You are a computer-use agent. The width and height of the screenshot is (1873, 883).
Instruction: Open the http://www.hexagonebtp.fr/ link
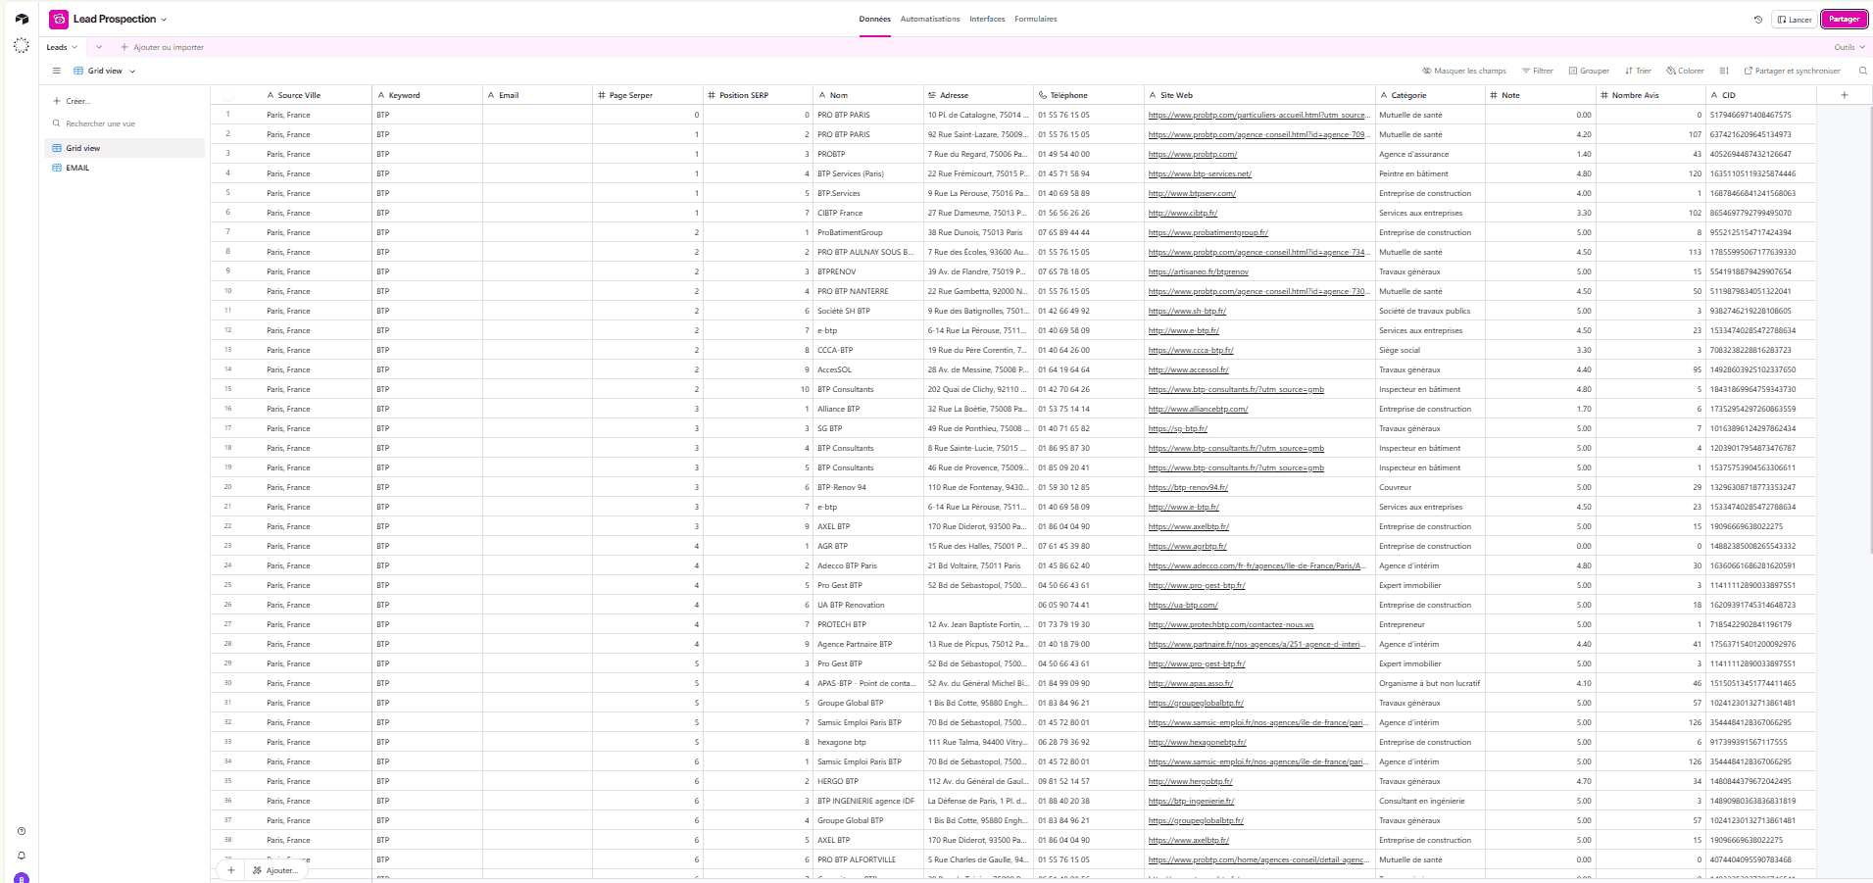click(1197, 742)
